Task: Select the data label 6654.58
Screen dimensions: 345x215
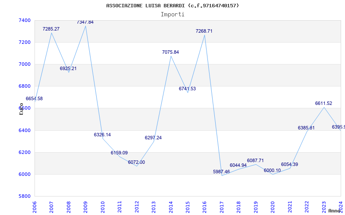Action: coord(34,99)
